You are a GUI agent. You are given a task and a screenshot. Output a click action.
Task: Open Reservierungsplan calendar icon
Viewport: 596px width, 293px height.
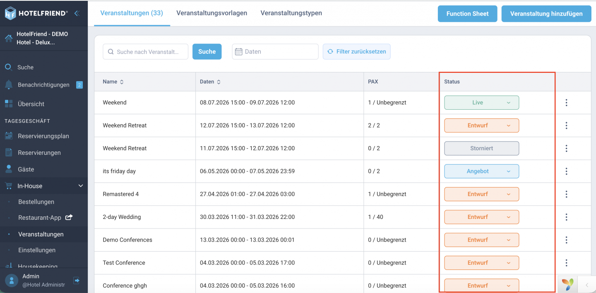click(x=9, y=136)
